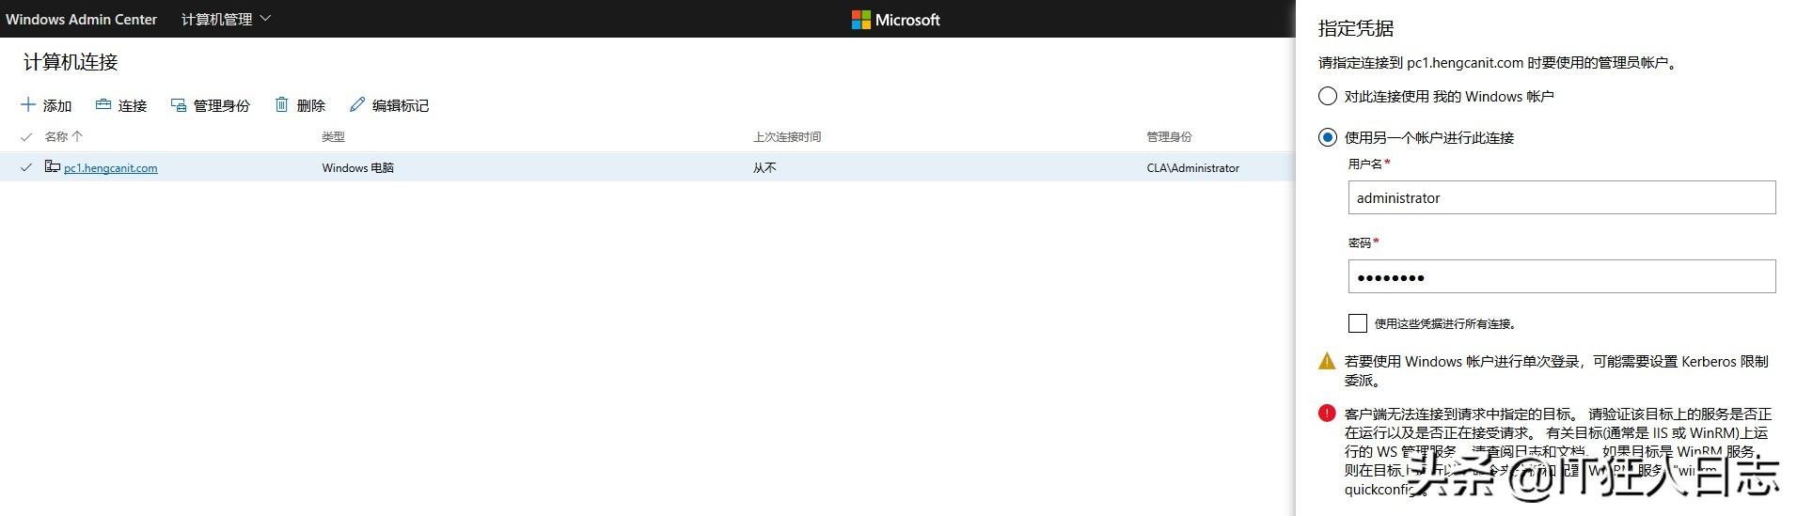Click the pencil icon for 编辑标记
Viewport: 1797px width, 516px height.
point(357,104)
